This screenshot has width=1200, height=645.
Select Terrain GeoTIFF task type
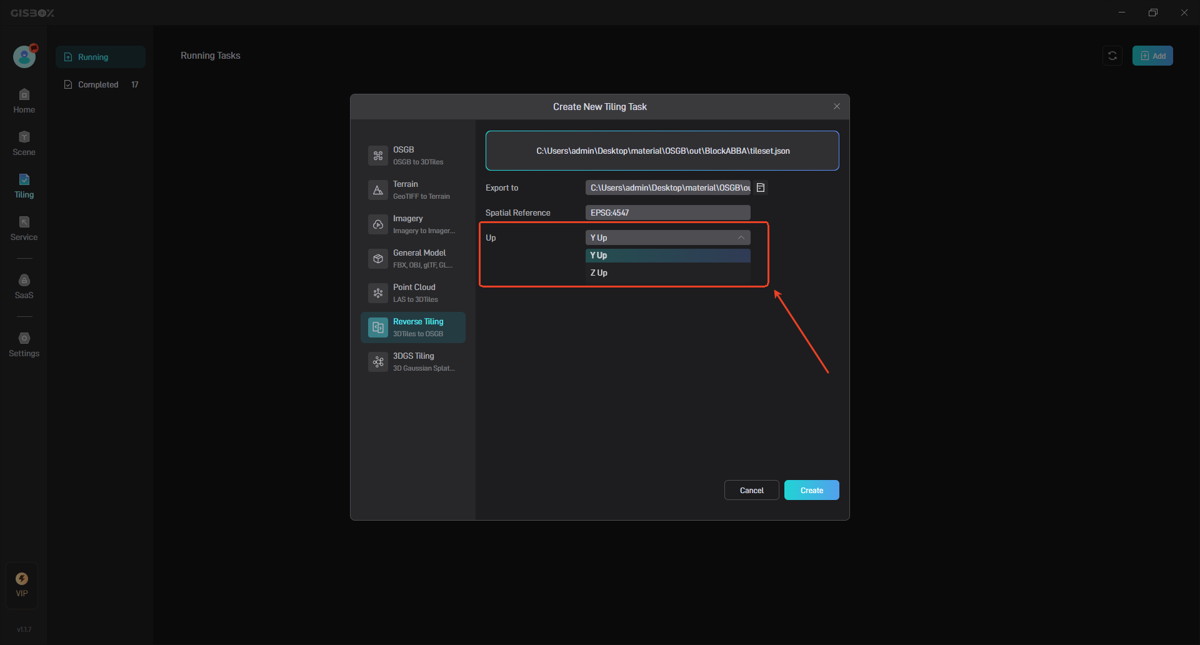[413, 190]
